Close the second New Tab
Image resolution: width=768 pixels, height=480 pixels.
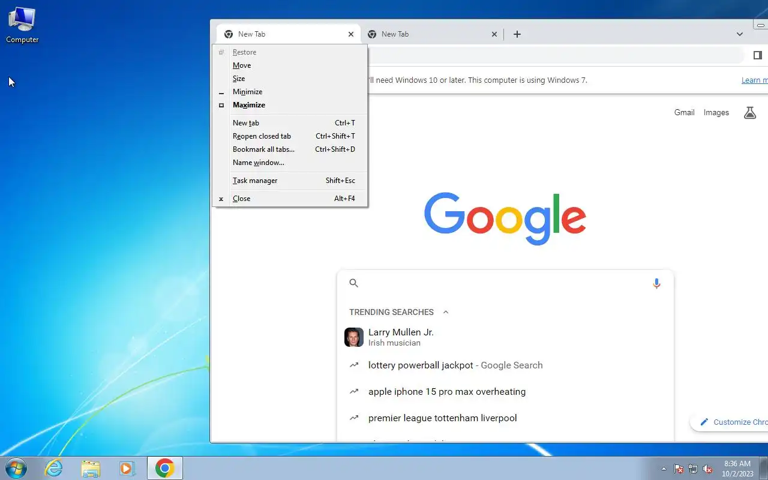(x=494, y=34)
